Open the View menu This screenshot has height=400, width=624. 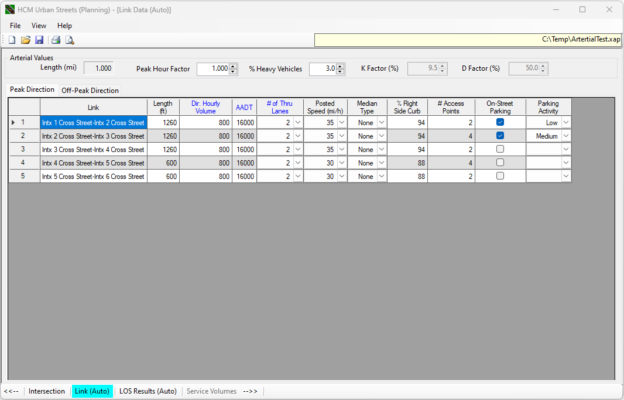[39, 26]
